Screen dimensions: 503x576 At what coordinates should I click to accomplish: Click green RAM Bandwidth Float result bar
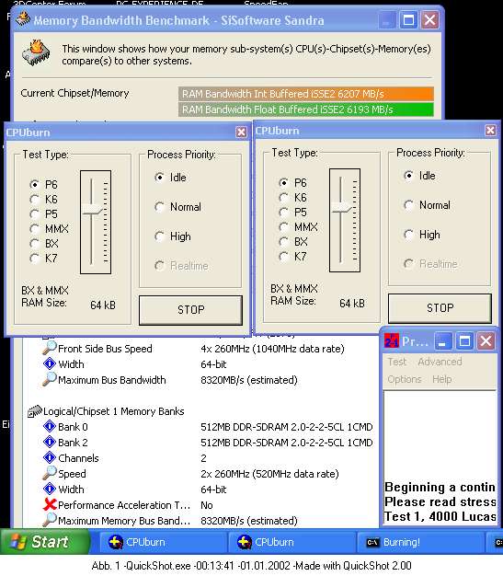306,109
